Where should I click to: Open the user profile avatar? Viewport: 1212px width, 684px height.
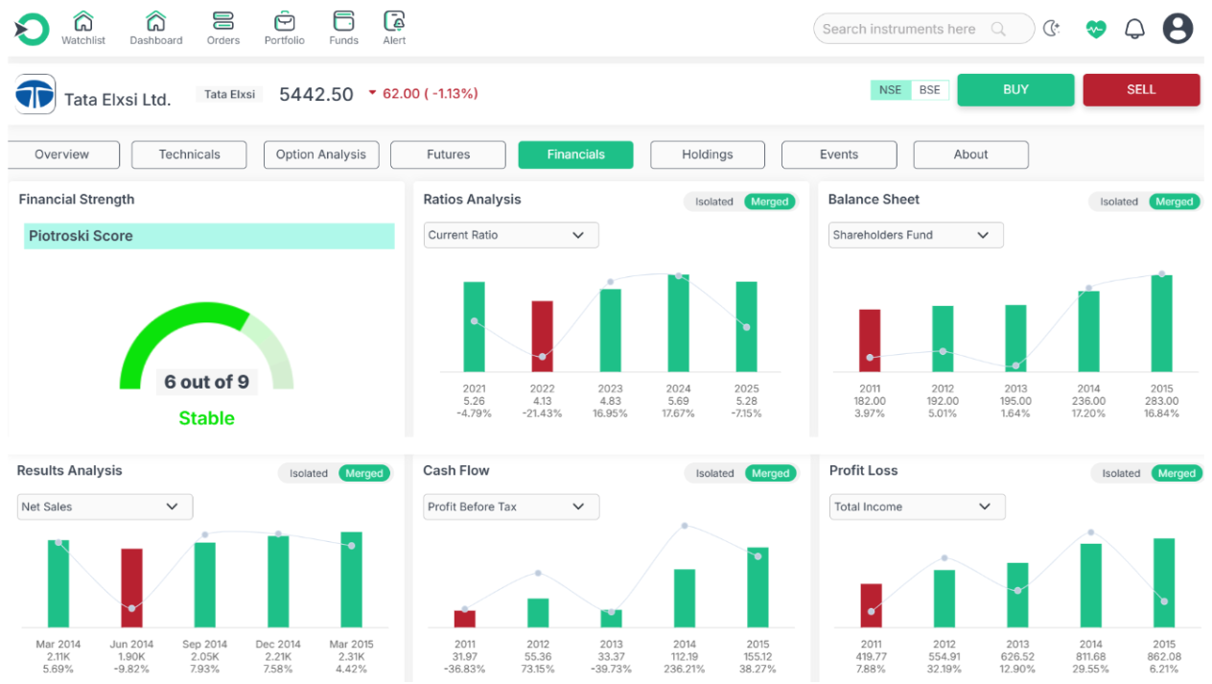pos(1177,29)
